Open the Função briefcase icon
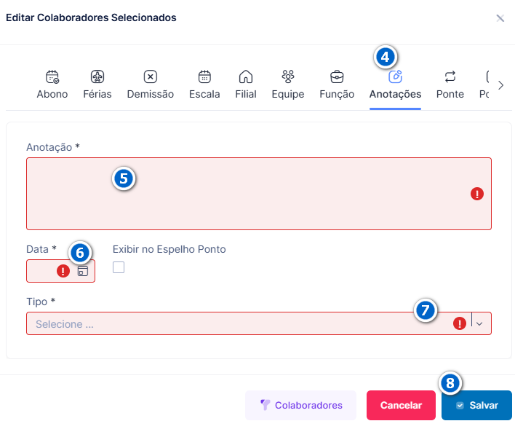The image size is (515, 429). click(337, 76)
